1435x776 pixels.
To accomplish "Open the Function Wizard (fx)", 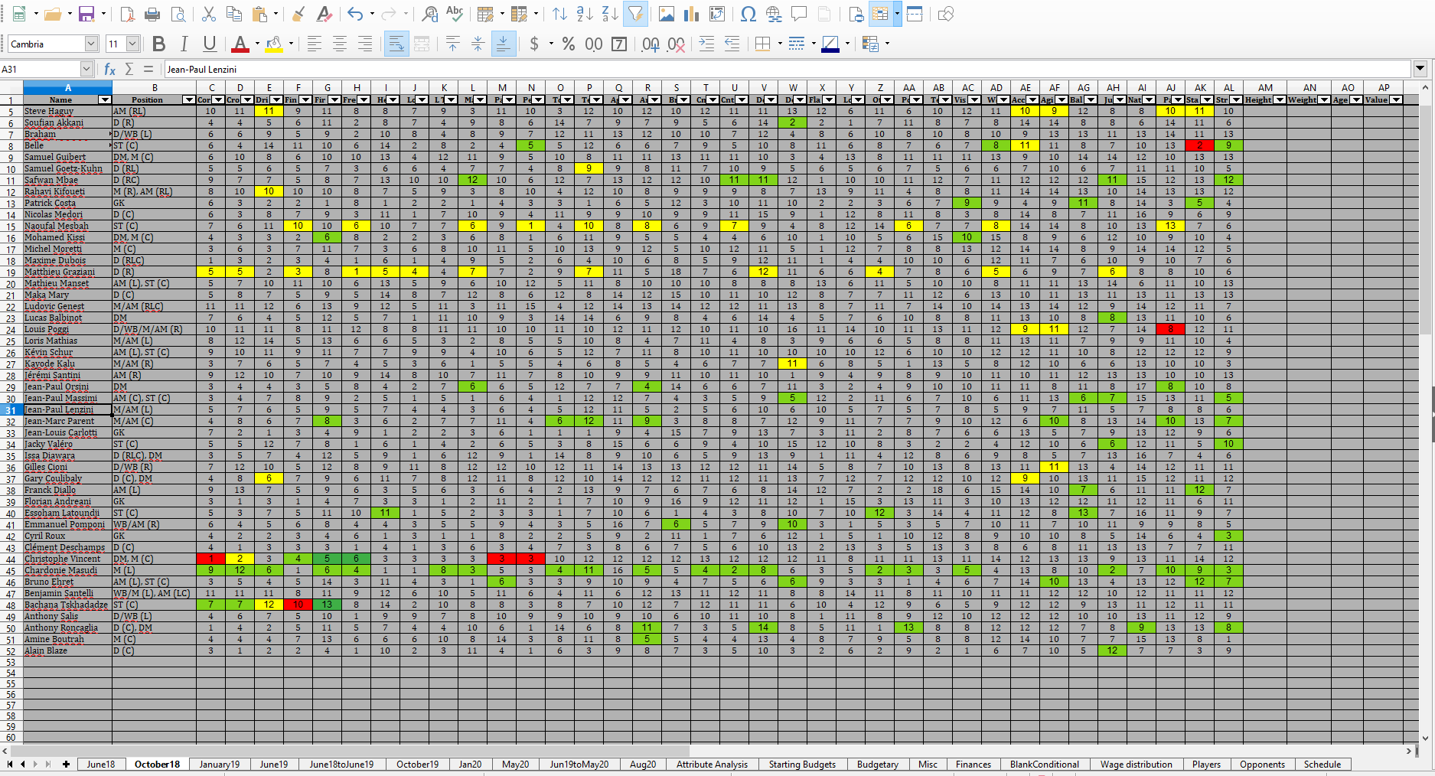I will click(109, 69).
